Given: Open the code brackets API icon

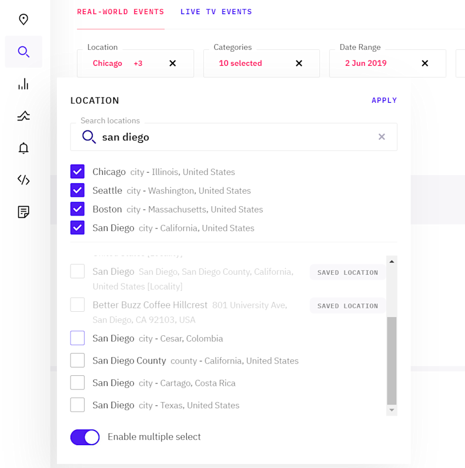Looking at the screenshot, I should [x=23, y=180].
